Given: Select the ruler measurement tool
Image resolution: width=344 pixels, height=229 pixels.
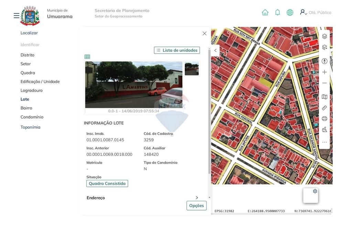Looking at the screenshot, I should (x=324, y=107).
